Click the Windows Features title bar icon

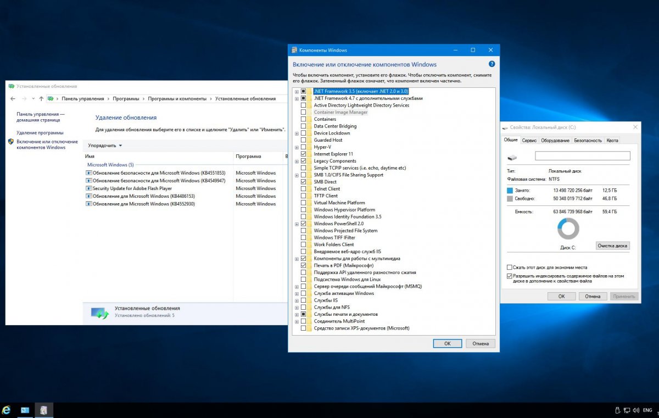coord(294,50)
